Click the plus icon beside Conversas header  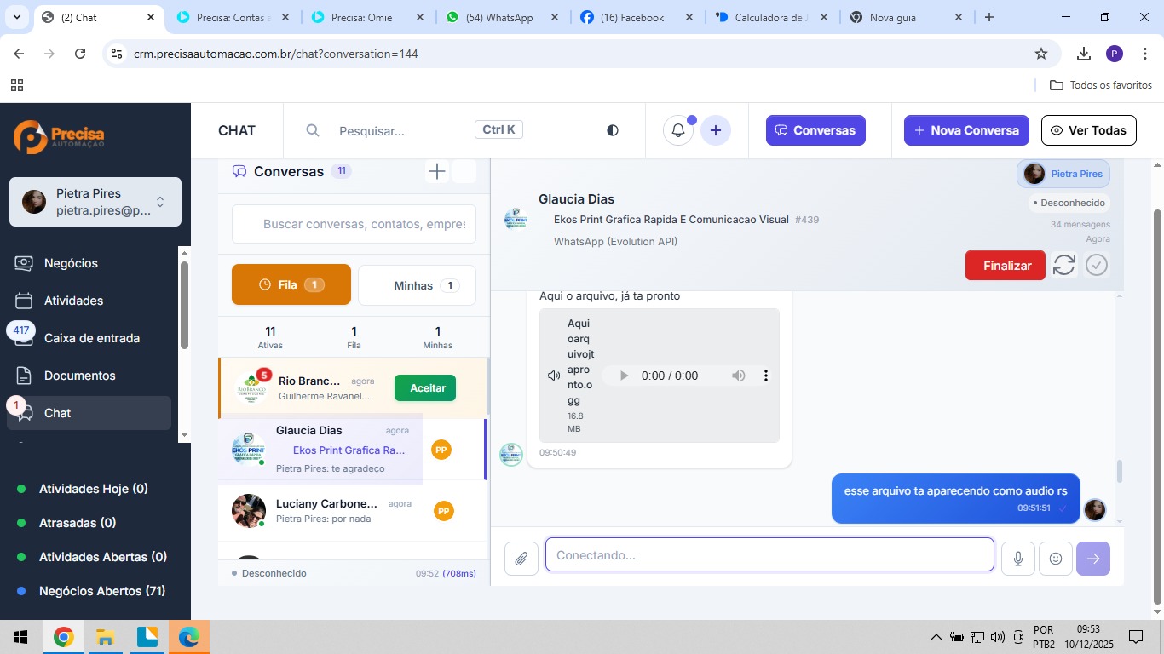(x=437, y=171)
